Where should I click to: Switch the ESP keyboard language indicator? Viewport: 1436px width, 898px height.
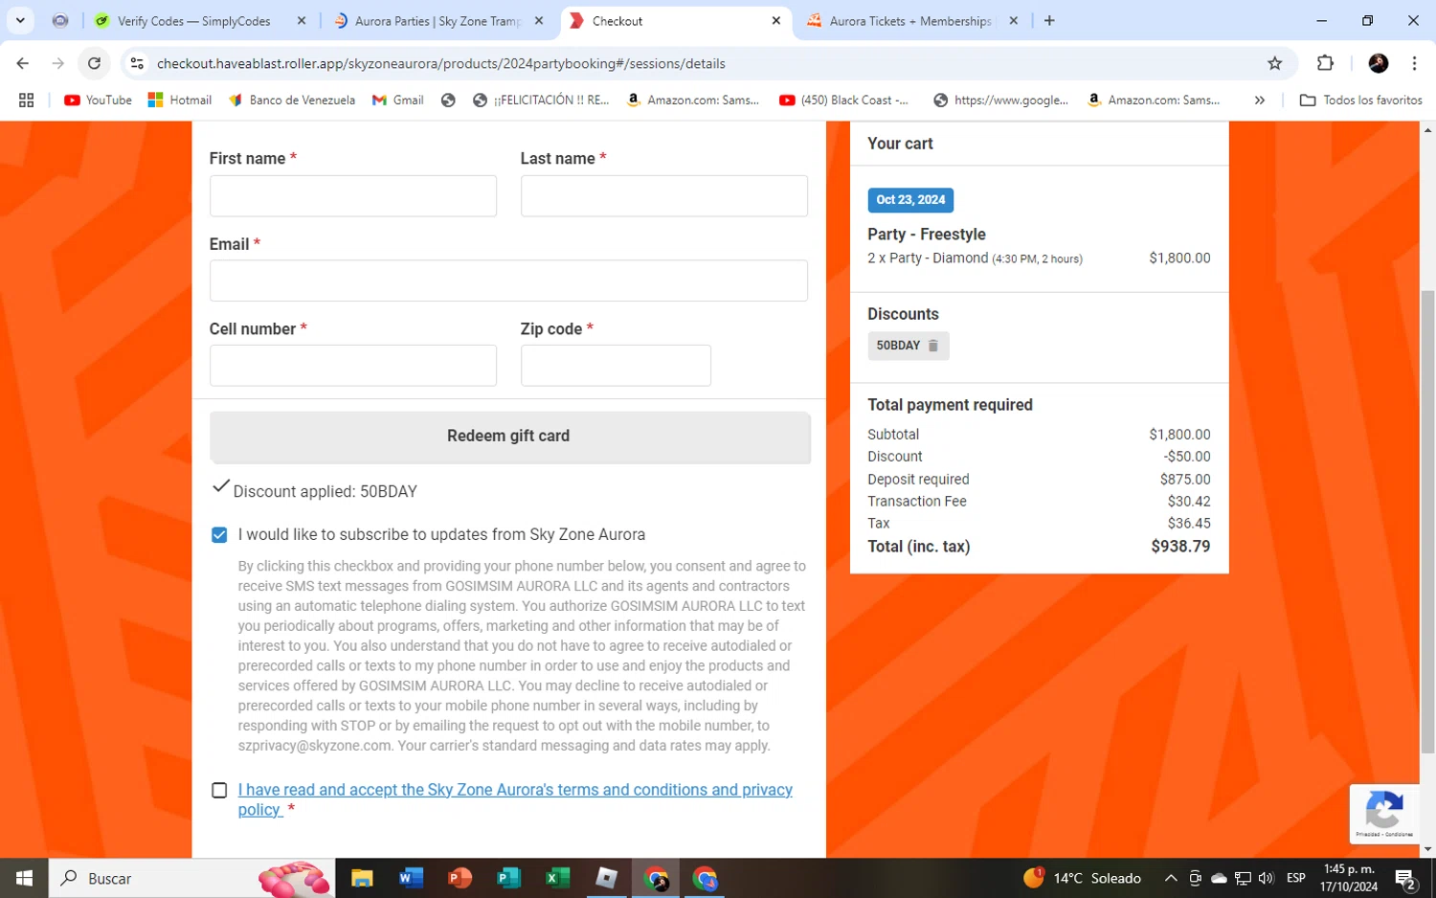tap(1296, 878)
